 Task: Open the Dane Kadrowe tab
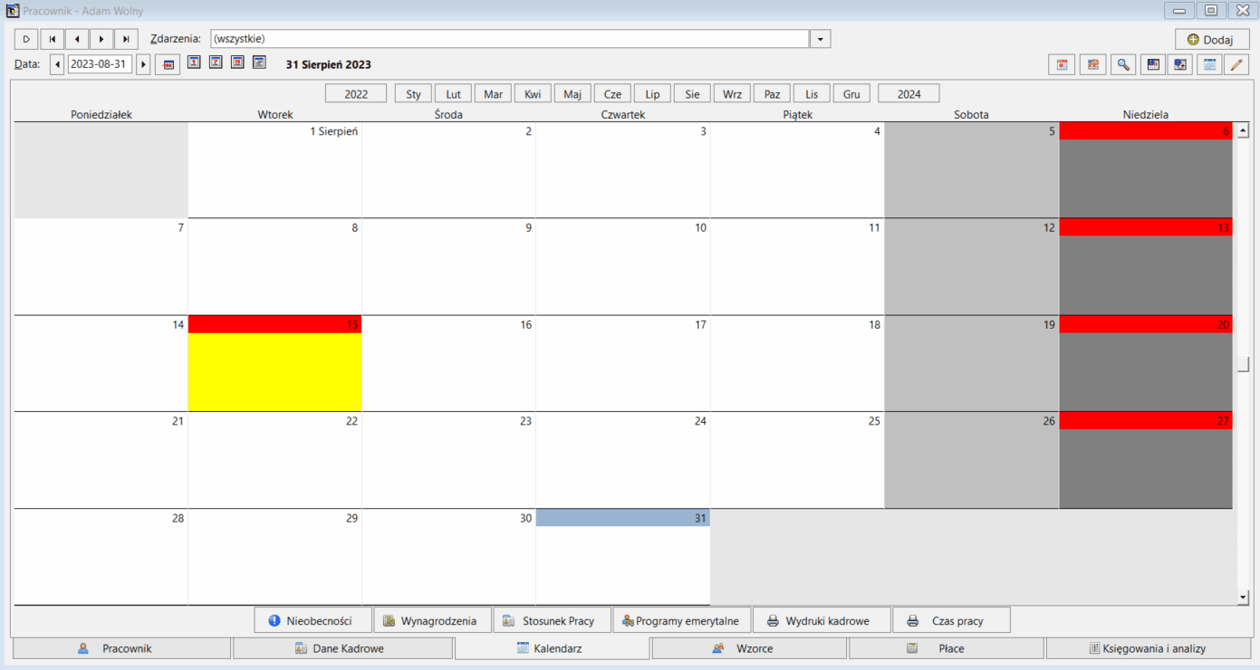342,648
